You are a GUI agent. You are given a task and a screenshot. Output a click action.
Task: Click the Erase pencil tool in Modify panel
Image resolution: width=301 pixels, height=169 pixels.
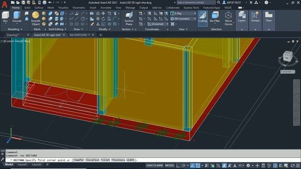(92, 24)
